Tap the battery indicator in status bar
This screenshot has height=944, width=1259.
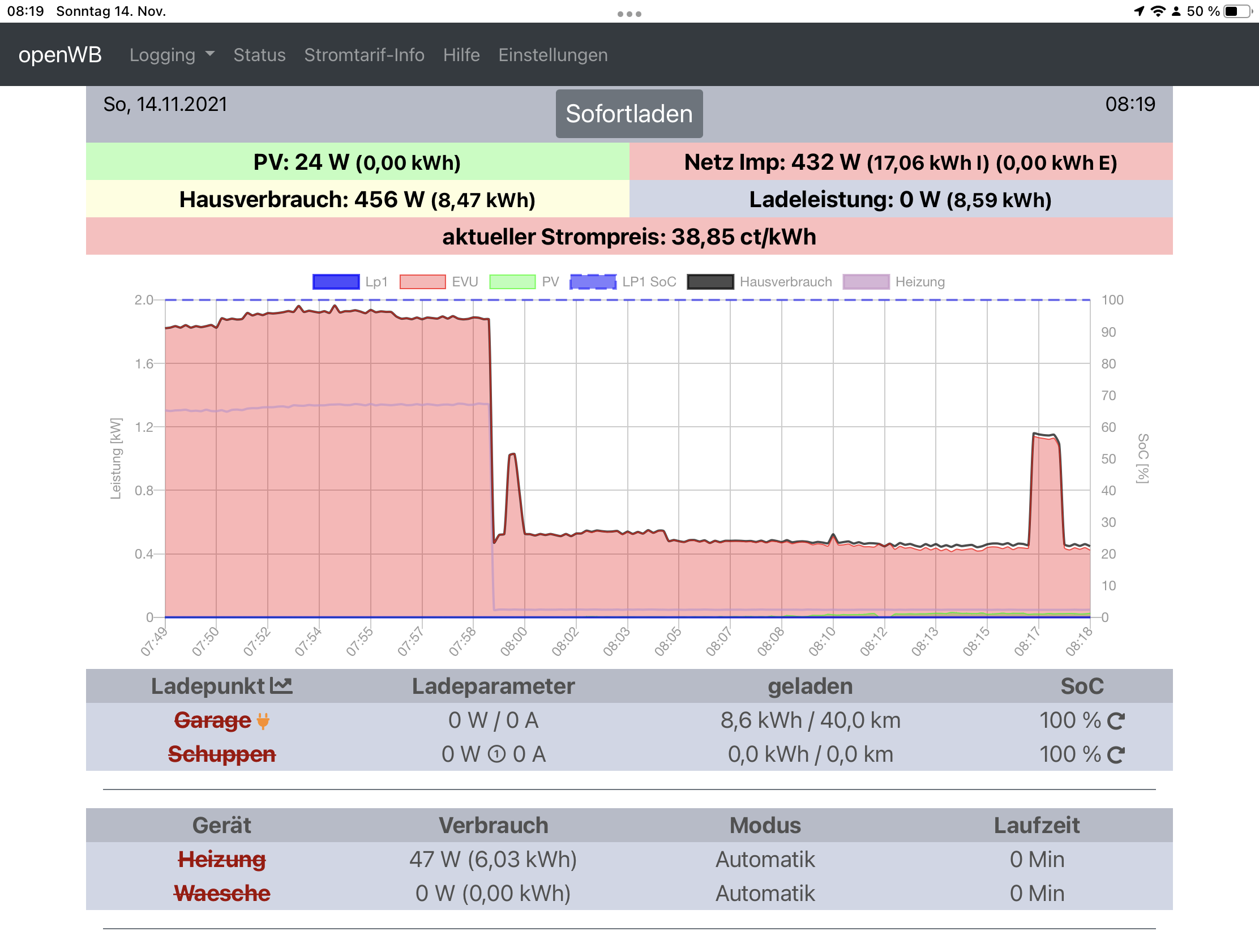1237,11
